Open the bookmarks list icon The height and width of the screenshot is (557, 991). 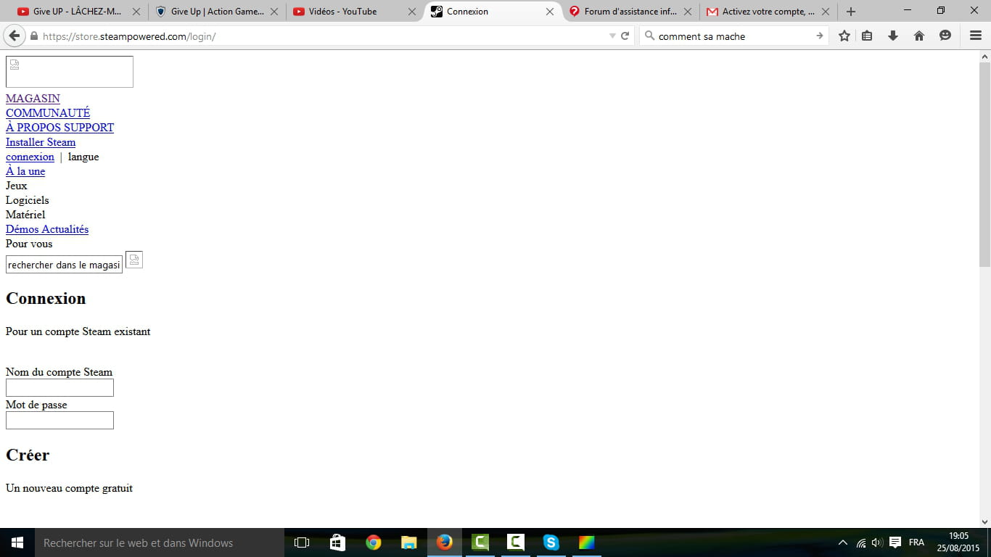pos(867,36)
